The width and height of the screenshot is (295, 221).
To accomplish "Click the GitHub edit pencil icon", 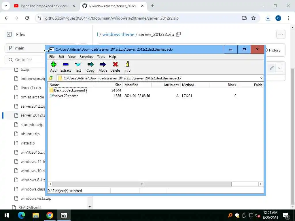I will [271, 68].
